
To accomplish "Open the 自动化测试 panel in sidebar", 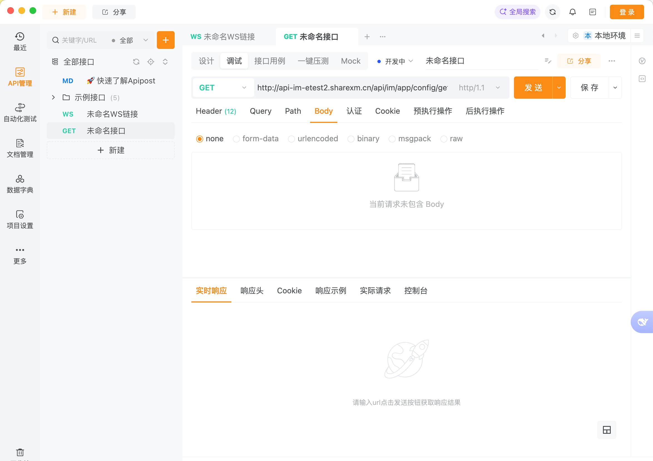I will click(x=20, y=112).
